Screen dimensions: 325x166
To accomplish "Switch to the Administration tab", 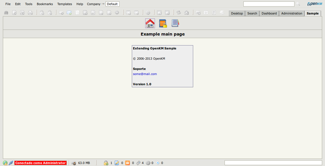I will click(x=292, y=13).
